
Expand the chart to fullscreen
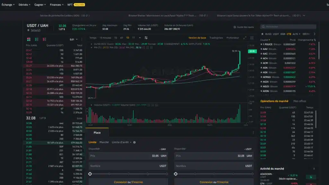tap(245, 38)
